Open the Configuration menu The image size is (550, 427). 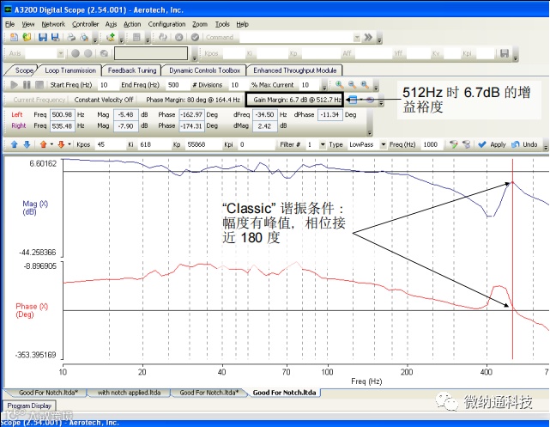click(166, 24)
